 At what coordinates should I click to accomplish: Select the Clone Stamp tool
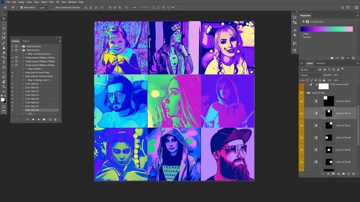tap(3, 48)
